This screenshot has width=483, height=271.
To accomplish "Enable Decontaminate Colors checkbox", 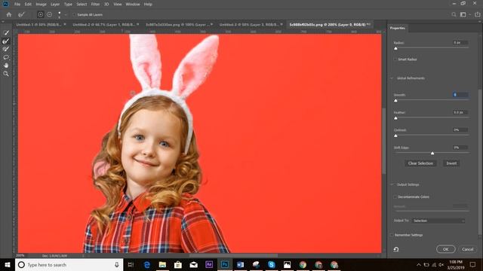I will (395, 196).
